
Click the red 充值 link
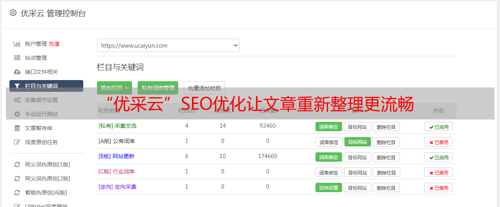click(x=54, y=44)
